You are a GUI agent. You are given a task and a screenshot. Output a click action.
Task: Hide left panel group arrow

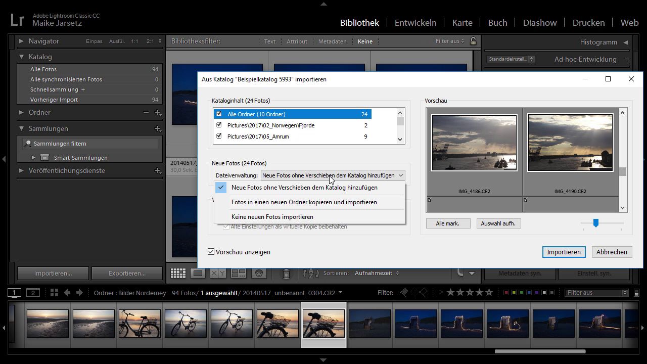4,159
